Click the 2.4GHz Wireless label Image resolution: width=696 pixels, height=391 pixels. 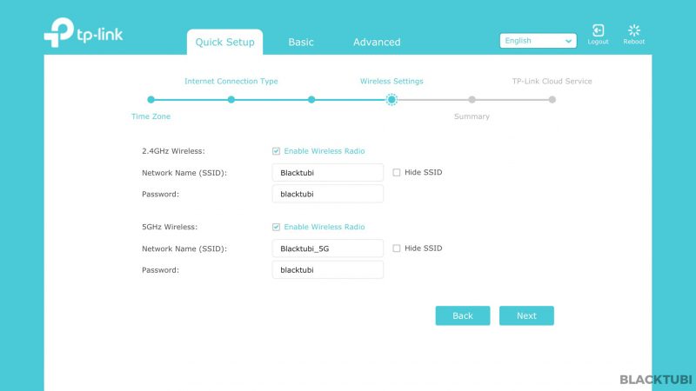point(173,151)
